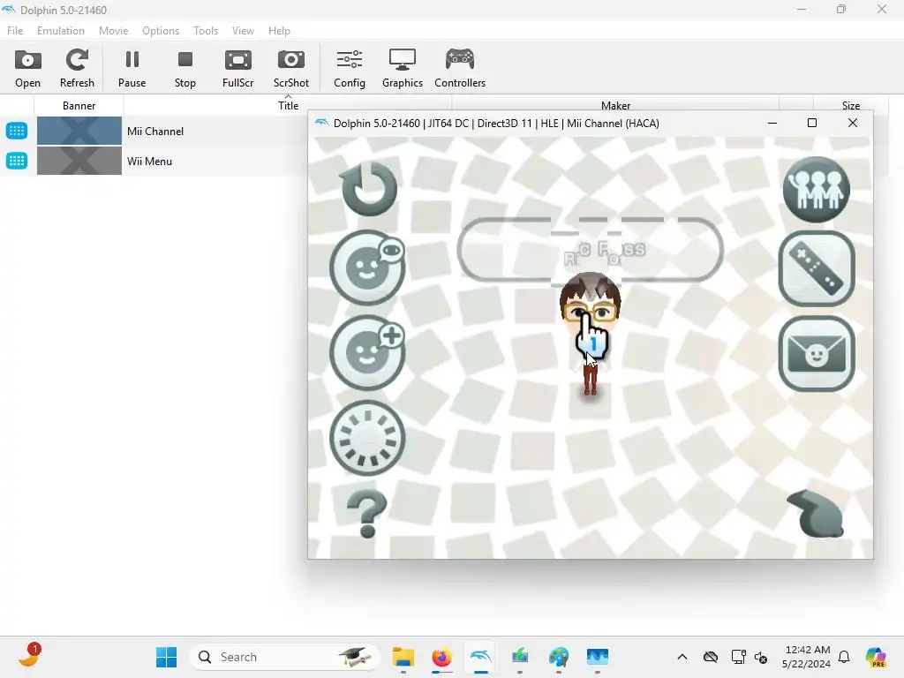Open the Config settings

tap(350, 68)
